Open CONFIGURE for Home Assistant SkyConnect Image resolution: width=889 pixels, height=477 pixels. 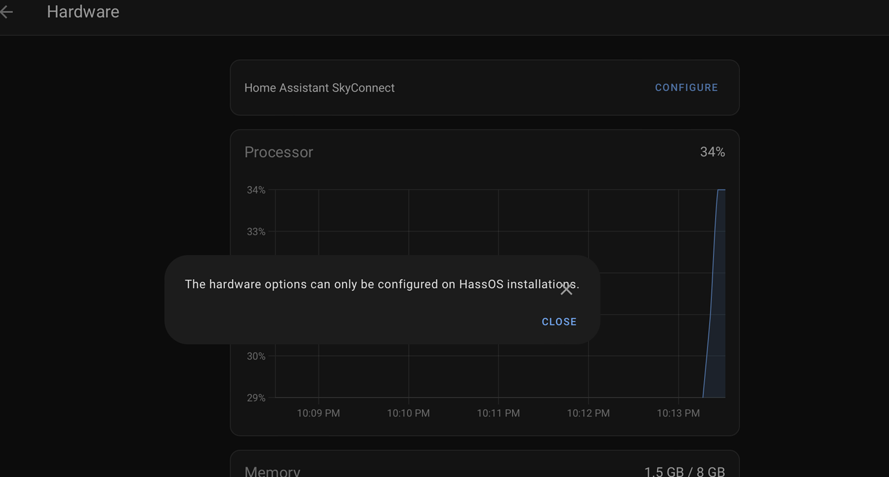[687, 87]
